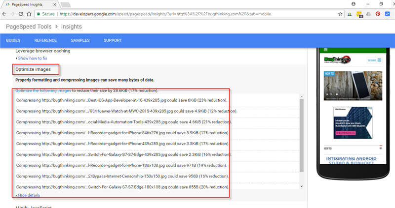395x208 pixels.
Task: Bookmark this page with the star icon
Action: [x=340, y=14]
